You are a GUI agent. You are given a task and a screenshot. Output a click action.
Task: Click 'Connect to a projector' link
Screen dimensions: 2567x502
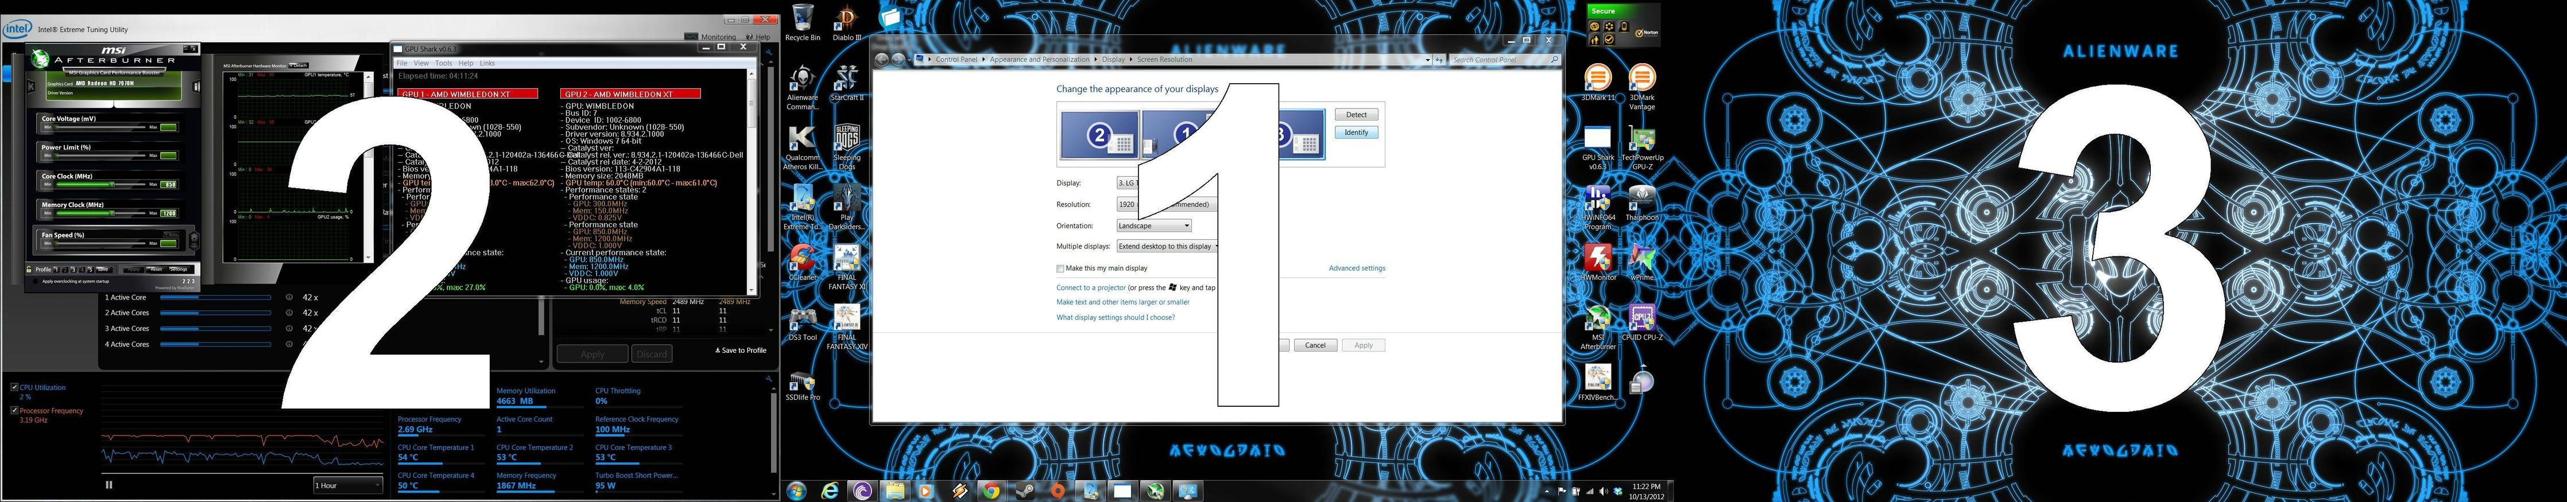(1090, 288)
